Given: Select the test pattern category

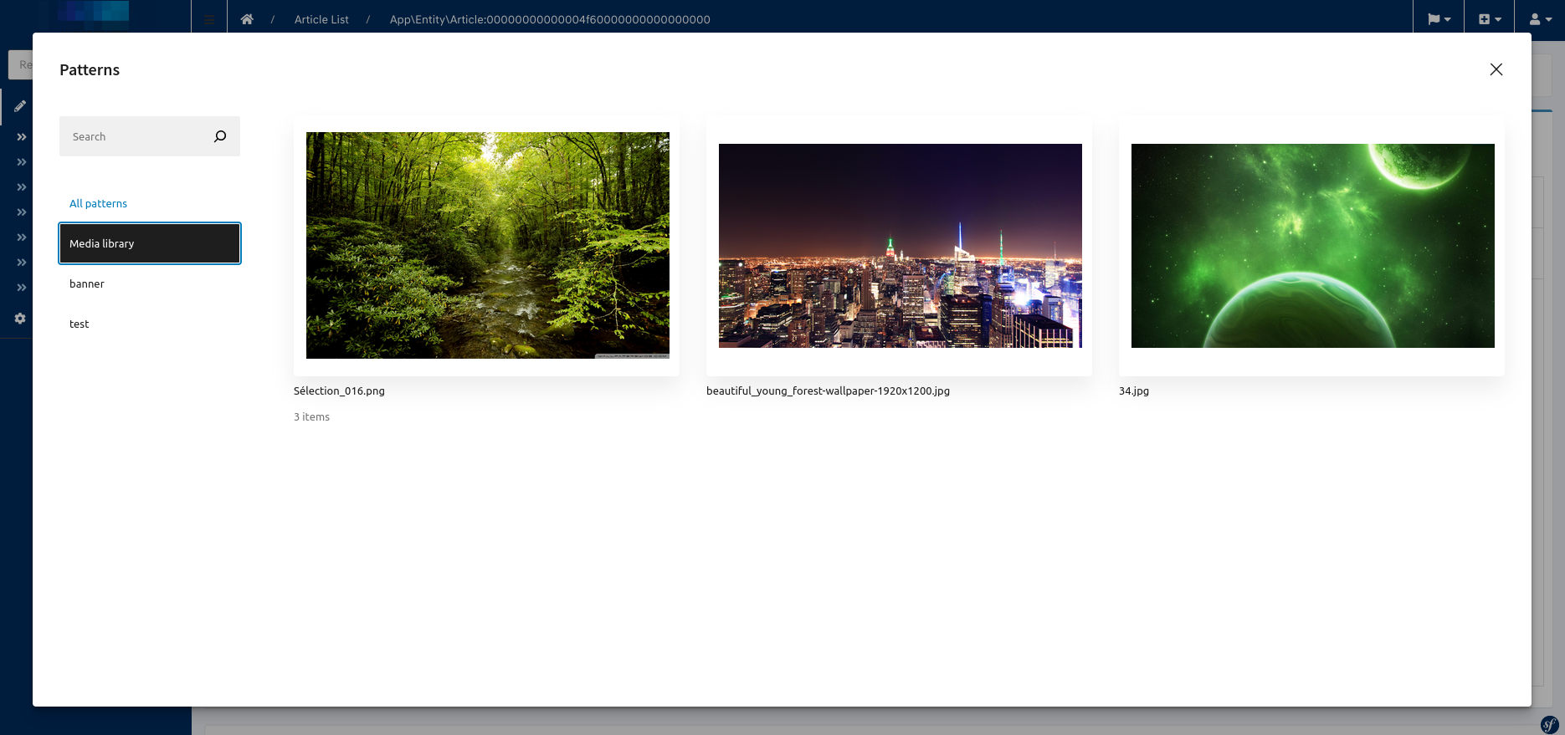Looking at the screenshot, I should (80, 324).
